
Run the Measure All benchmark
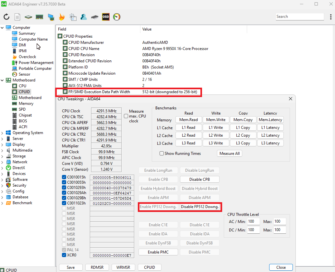pos(230,153)
